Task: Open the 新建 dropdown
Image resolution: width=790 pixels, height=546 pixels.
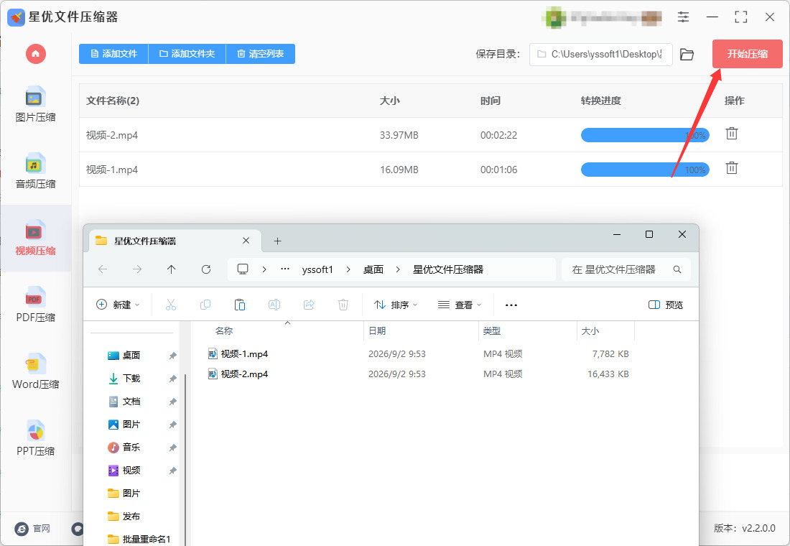Action: pyautogui.click(x=118, y=305)
